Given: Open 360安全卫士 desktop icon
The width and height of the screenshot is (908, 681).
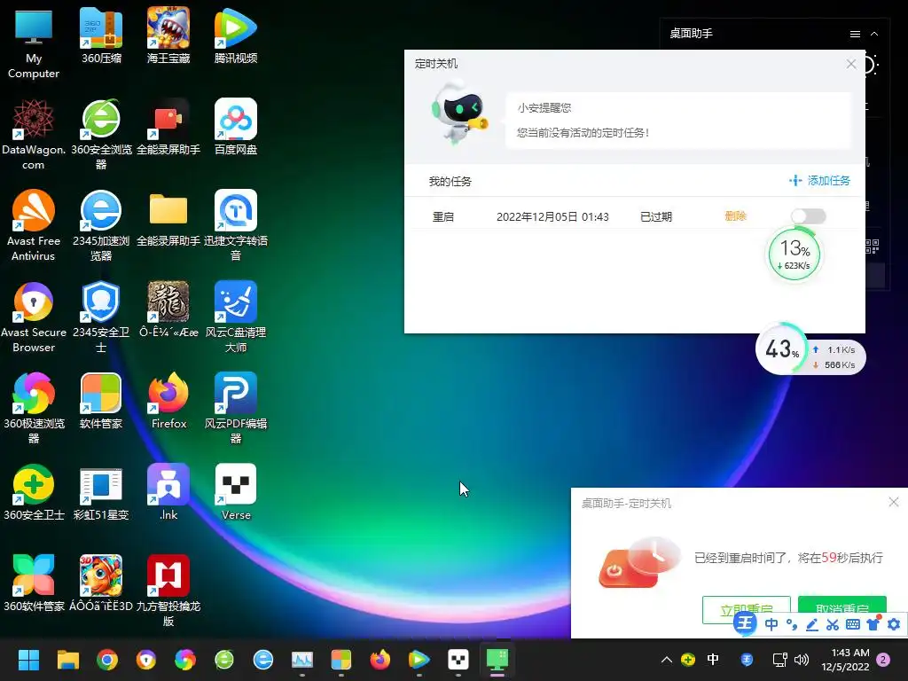Looking at the screenshot, I should point(34,493).
